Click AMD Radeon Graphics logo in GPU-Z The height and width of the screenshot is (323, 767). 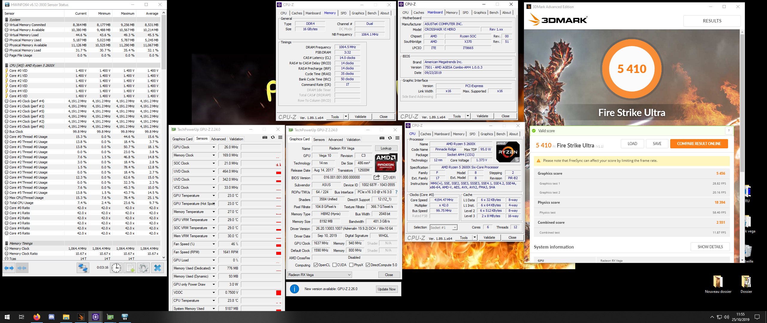[386, 162]
